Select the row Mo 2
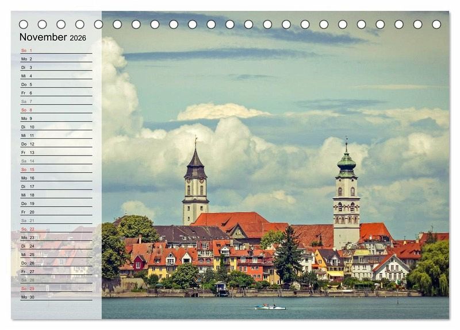460x330 pixels. (56, 59)
